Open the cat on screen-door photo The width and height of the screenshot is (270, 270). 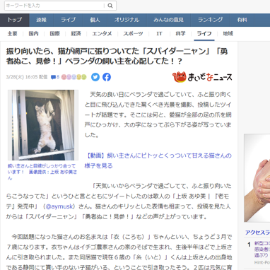43,125
